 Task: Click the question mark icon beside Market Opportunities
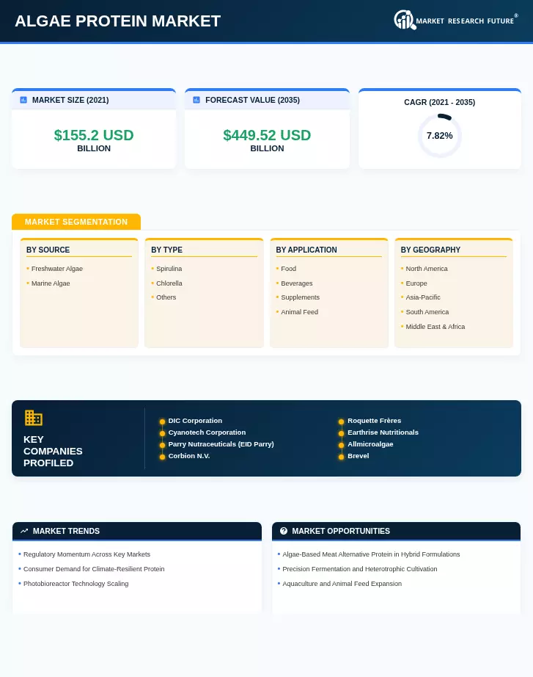click(x=283, y=531)
